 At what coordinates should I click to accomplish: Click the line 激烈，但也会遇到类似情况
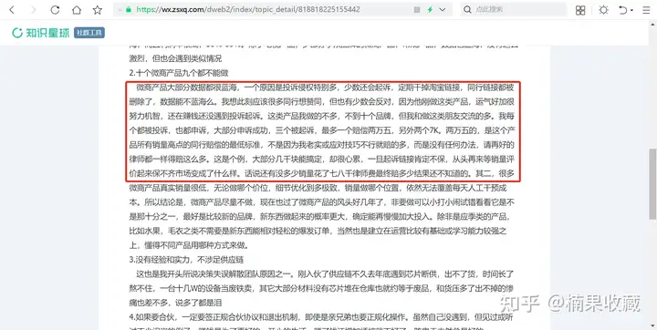(x=175, y=58)
